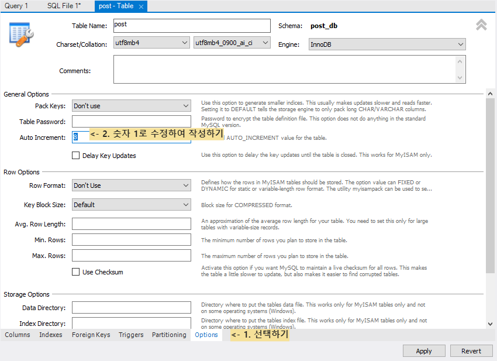Click the General Options section heading
Viewport: 497px width, 361px height.
point(26,94)
